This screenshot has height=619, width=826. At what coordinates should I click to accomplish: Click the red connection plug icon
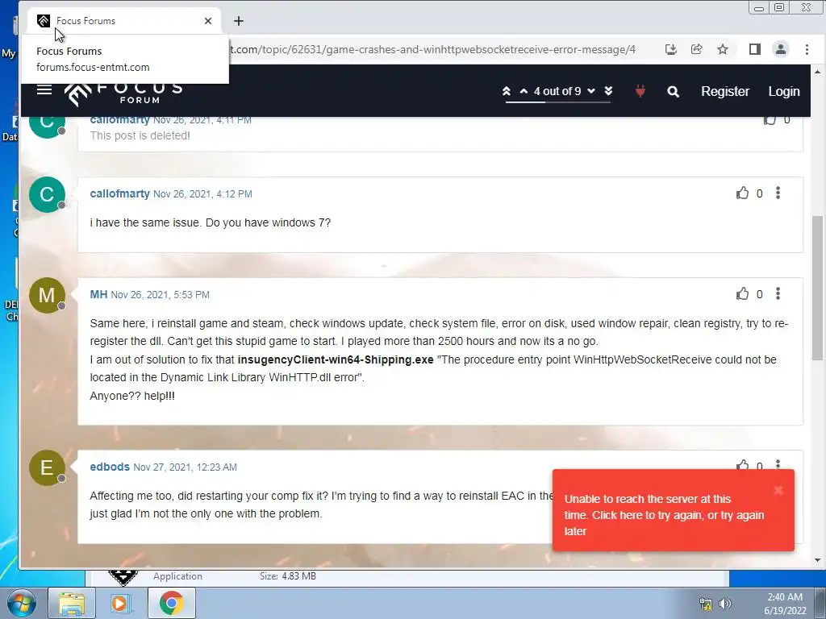pos(640,91)
